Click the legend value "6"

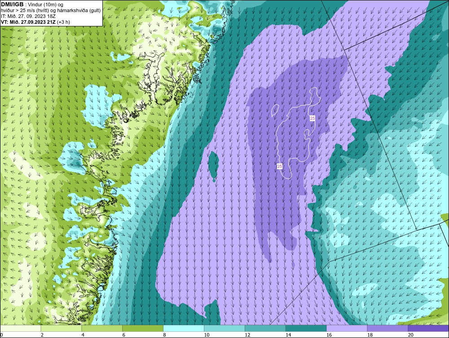(x=124, y=335)
